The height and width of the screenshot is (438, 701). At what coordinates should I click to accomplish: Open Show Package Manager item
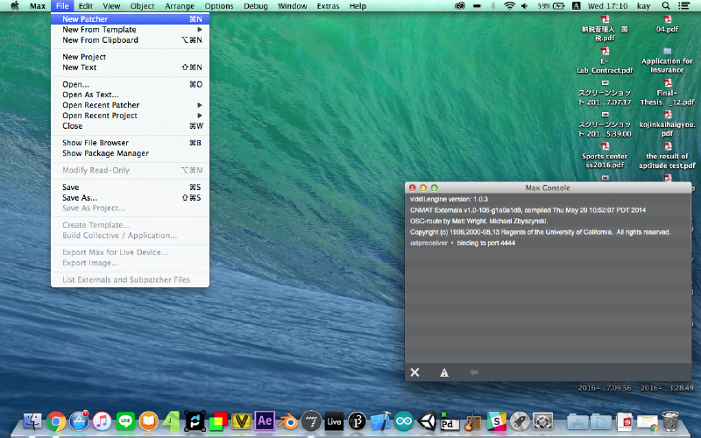(x=130, y=153)
